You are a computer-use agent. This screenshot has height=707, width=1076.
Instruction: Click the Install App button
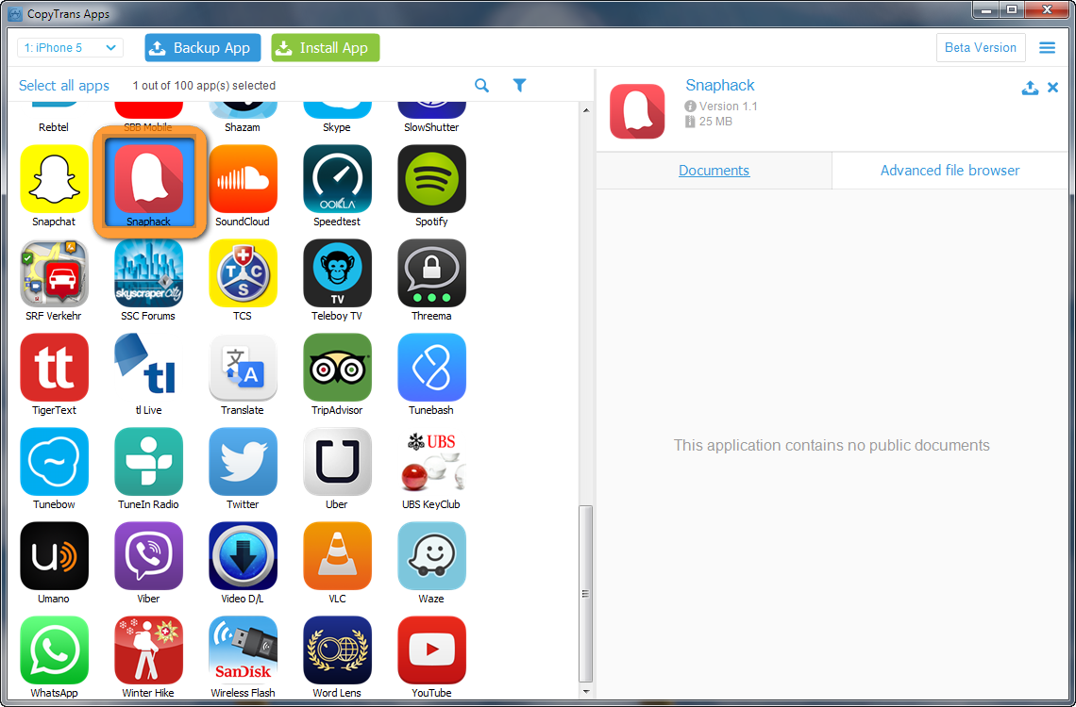pyautogui.click(x=326, y=48)
